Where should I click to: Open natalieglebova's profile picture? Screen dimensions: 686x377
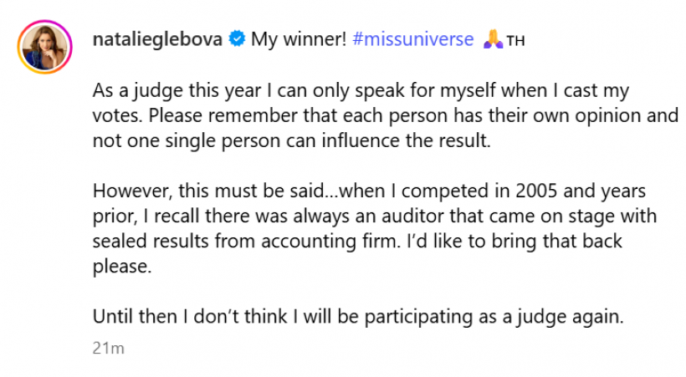click(43, 49)
